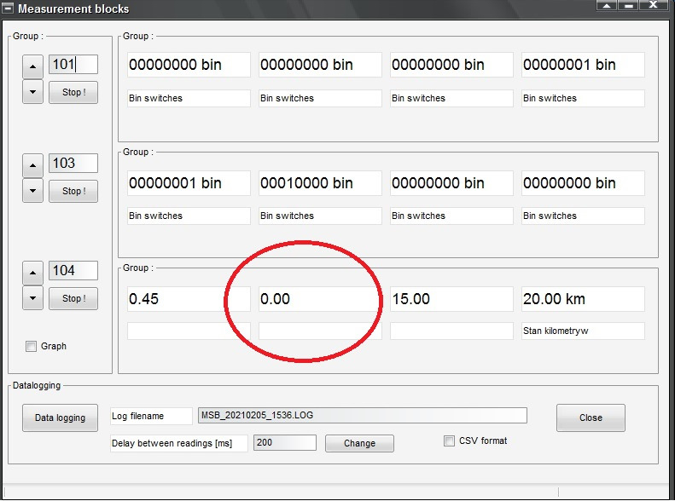Open the window system menu icon

[8, 9]
